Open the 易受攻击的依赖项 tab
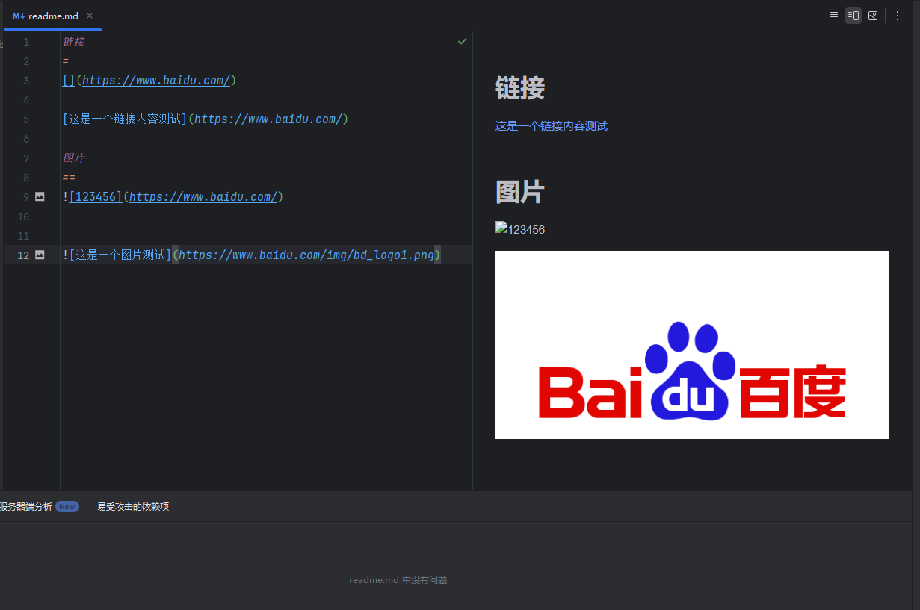The width and height of the screenshot is (920, 610). (133, 506)
